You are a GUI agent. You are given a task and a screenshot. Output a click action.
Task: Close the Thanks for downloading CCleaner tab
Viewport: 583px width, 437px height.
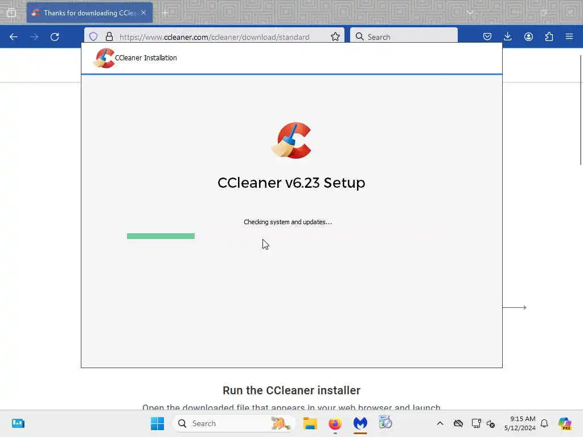(143, 13)
